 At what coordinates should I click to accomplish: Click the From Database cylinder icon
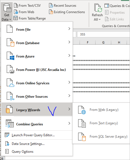(x=10, y=42)
